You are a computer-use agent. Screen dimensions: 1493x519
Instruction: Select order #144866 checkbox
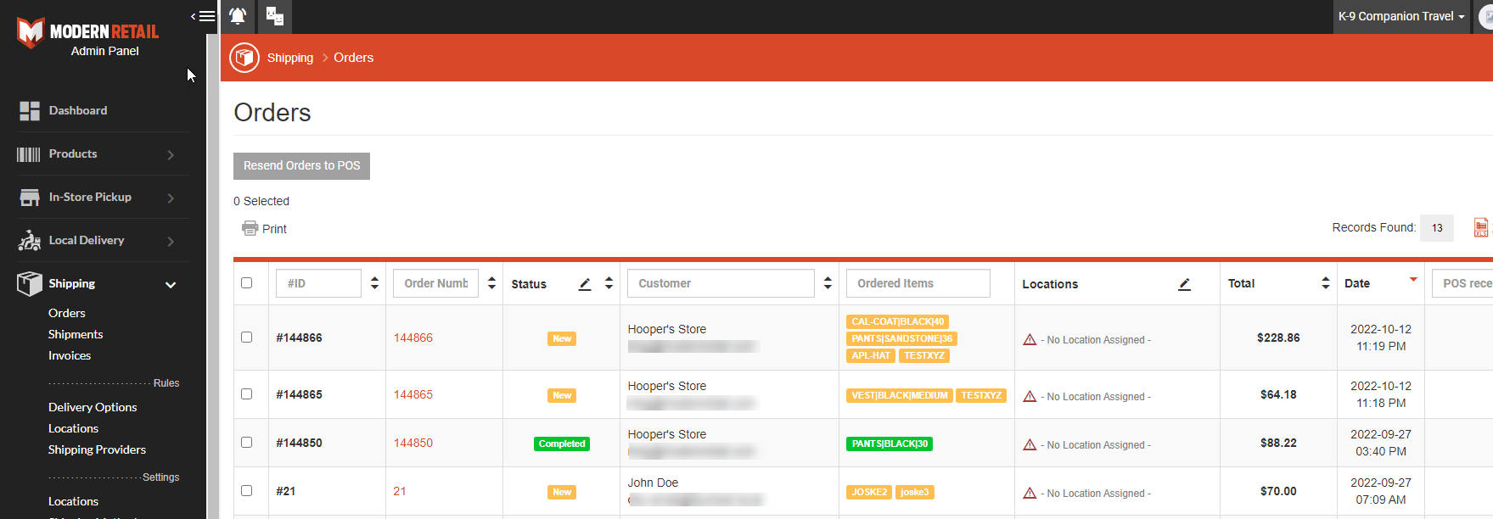tap(247, 337)
